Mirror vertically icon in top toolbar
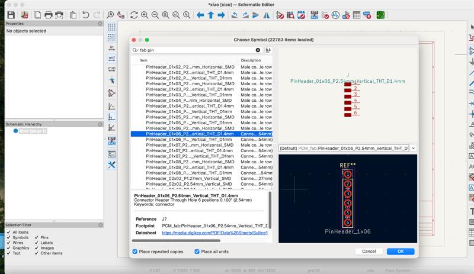474x274 pixels. coord(256,15)
